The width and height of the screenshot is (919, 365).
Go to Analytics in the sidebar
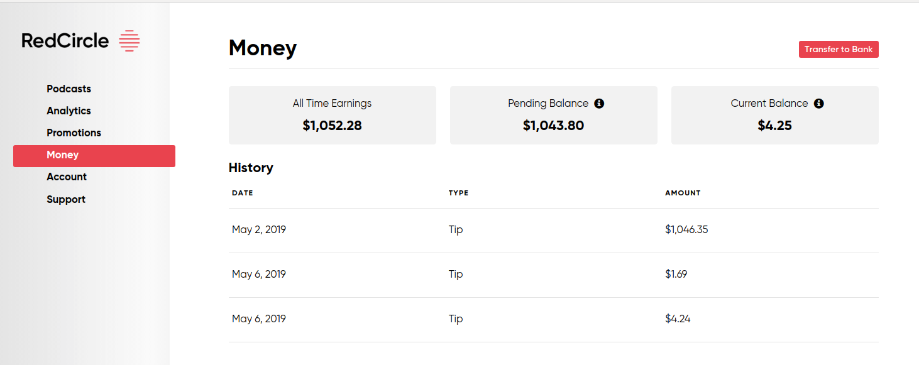click(x=69, y=111)
